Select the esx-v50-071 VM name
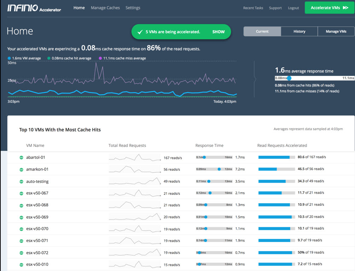The width and height of the screenshot is (355, 271). 37,241
